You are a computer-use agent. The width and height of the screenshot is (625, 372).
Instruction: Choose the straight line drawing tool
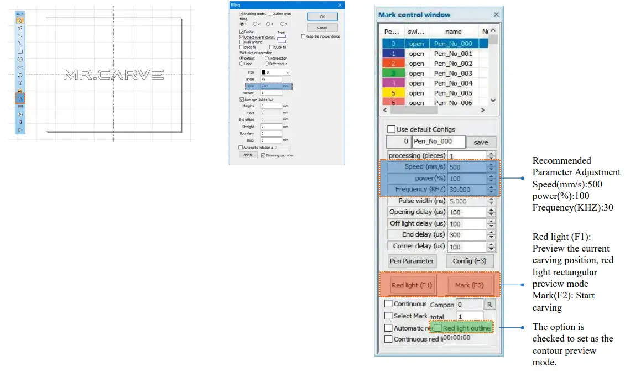click(x=20, y=36)
